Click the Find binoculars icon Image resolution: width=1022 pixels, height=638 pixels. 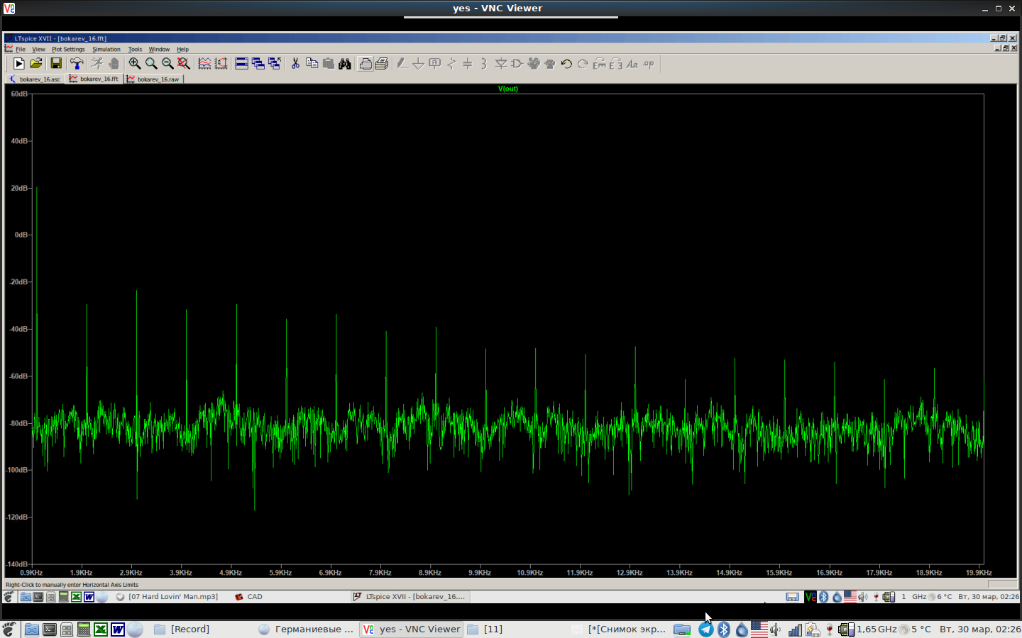(x=345, y=64)
